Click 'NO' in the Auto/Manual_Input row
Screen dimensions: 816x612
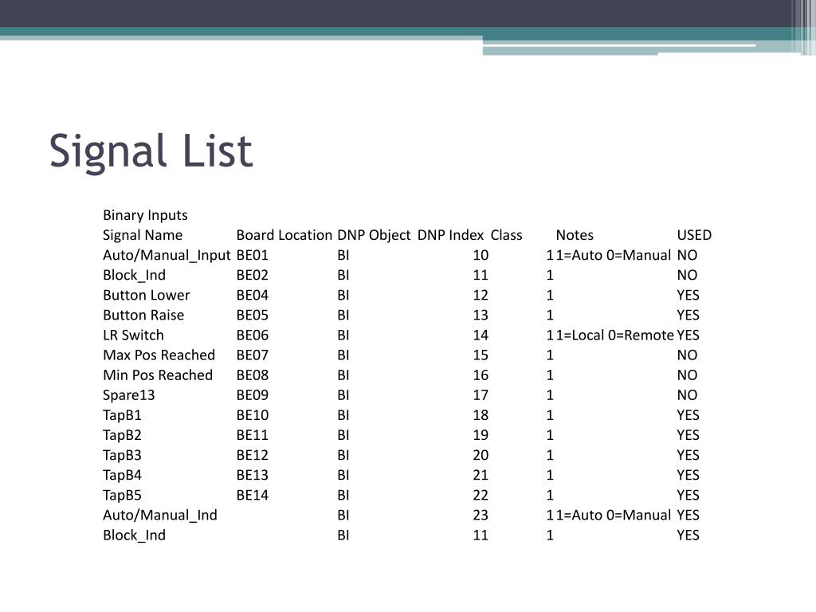687,256
